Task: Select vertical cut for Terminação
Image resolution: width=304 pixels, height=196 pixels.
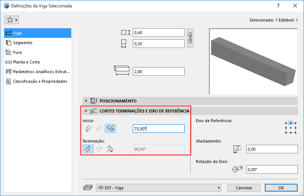Action: pyautogui.click(x=88, y=149)
